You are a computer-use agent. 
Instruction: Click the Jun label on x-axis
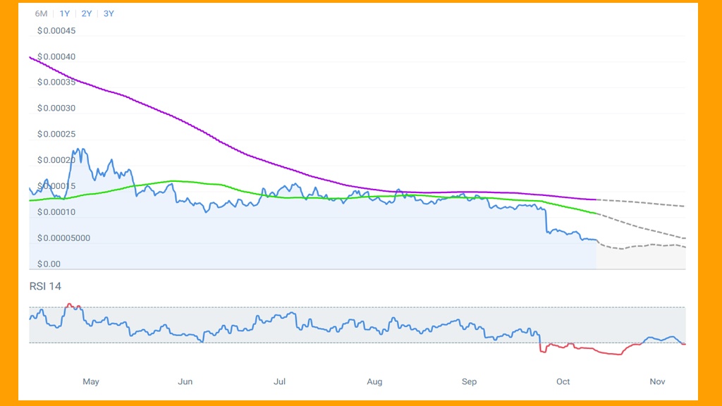[x=185, y=382]
